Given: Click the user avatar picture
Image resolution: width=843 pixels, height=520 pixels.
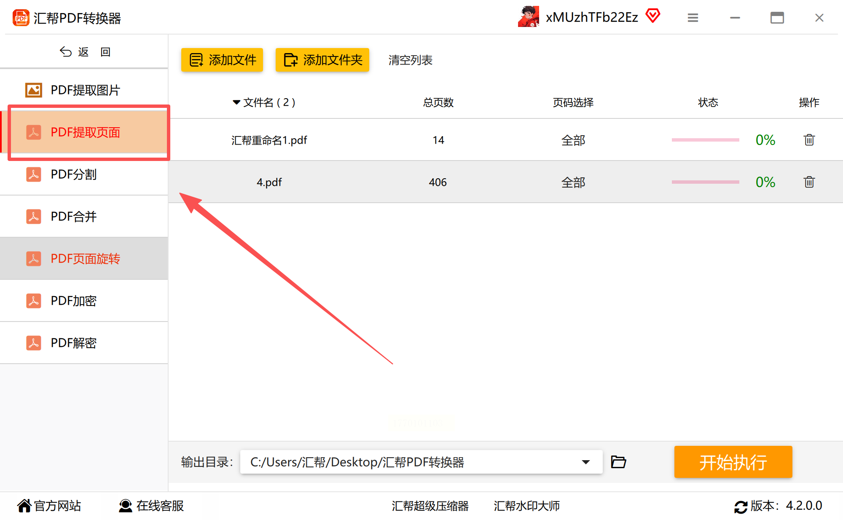Looking at the screenshot, I should coord(529,17).
